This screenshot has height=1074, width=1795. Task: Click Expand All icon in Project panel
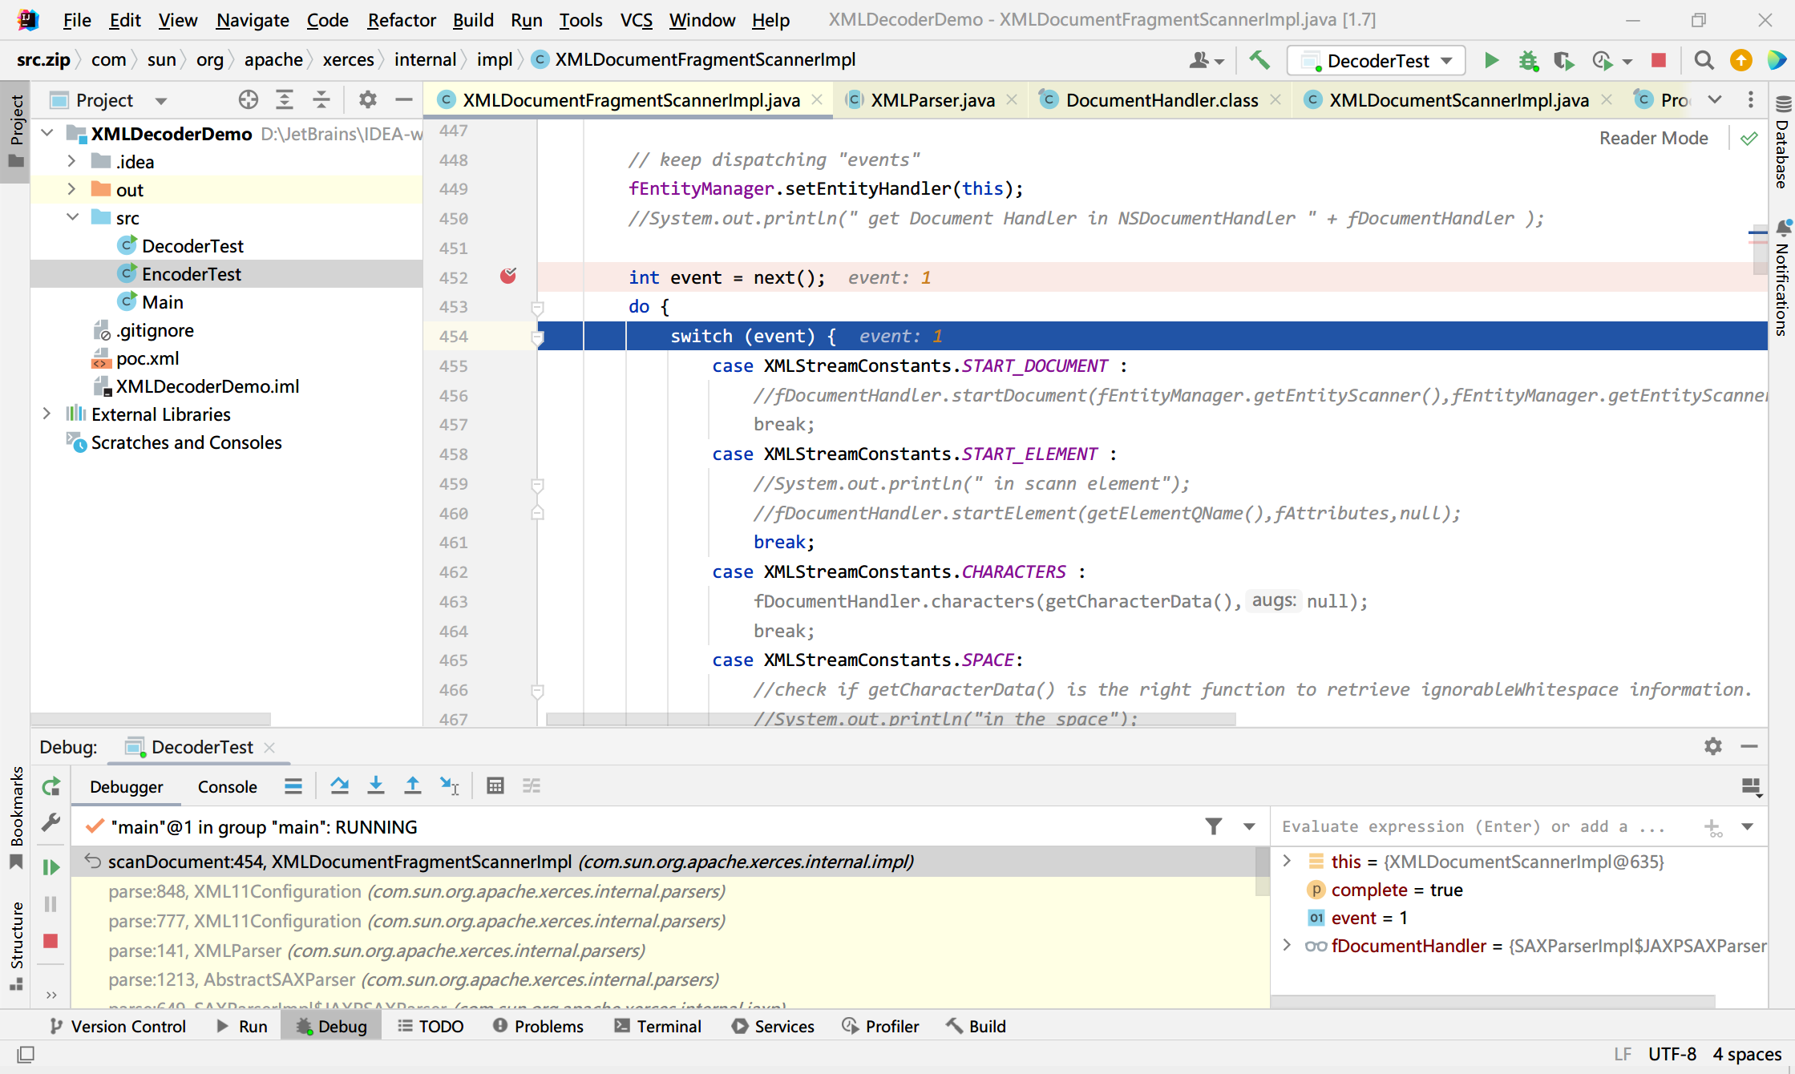point(285,100)
